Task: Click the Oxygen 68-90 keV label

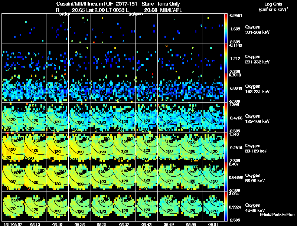Action: pyautogui.click(x=255, y=178)
